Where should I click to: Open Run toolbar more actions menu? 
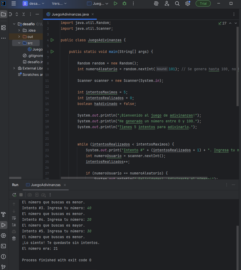click(x=50, y=195)
